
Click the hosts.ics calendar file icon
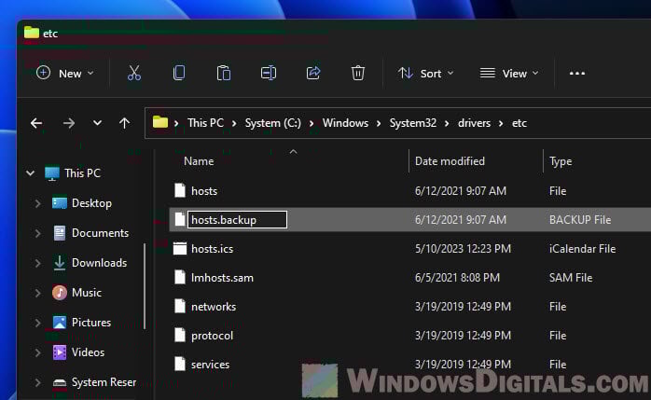pos(180,249)
